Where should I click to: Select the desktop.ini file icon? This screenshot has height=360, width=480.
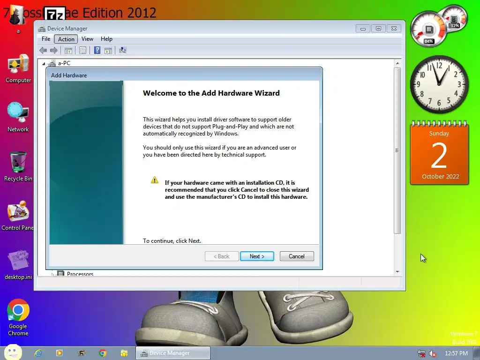pyautogui.click(x=18, y=260)
